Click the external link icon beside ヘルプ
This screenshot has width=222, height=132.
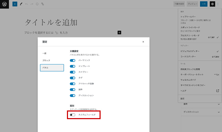pos(217,91)
